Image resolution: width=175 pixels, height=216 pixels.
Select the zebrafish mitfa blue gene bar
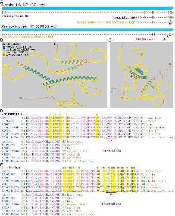(88, 8)
